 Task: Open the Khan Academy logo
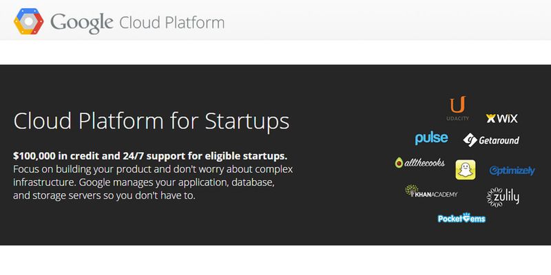click(431, 191)
